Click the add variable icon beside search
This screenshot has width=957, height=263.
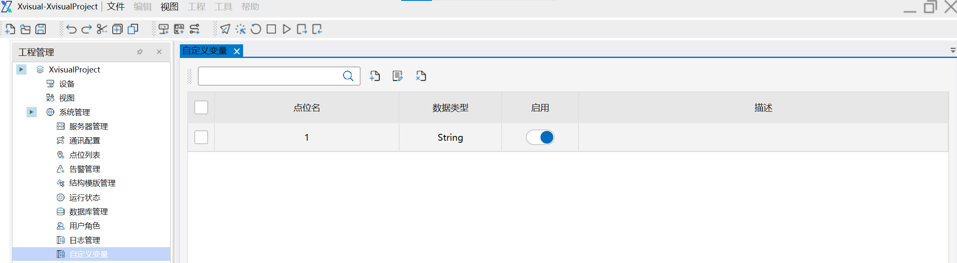(375, 76)
